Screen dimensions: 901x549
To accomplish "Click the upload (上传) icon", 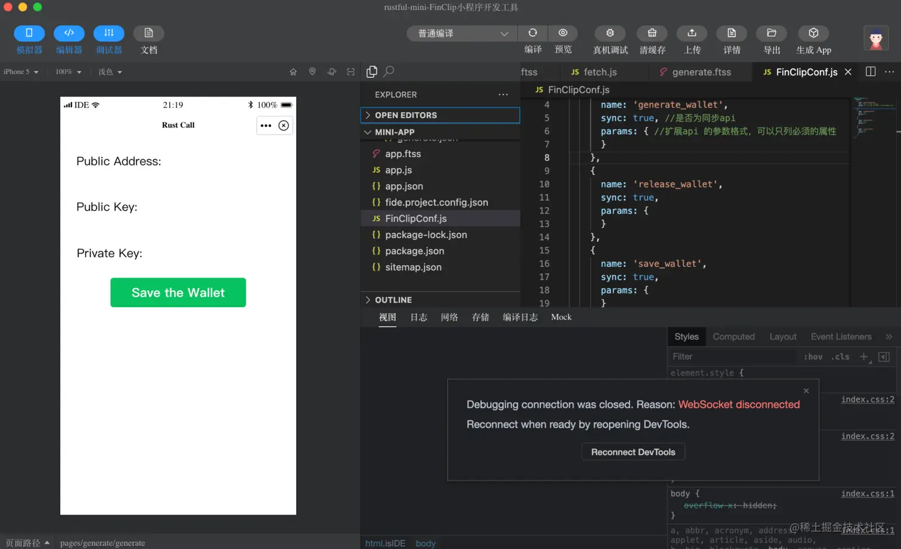I will [692, 33].
